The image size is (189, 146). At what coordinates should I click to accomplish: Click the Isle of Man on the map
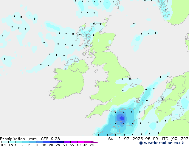(x=96, y=71)
